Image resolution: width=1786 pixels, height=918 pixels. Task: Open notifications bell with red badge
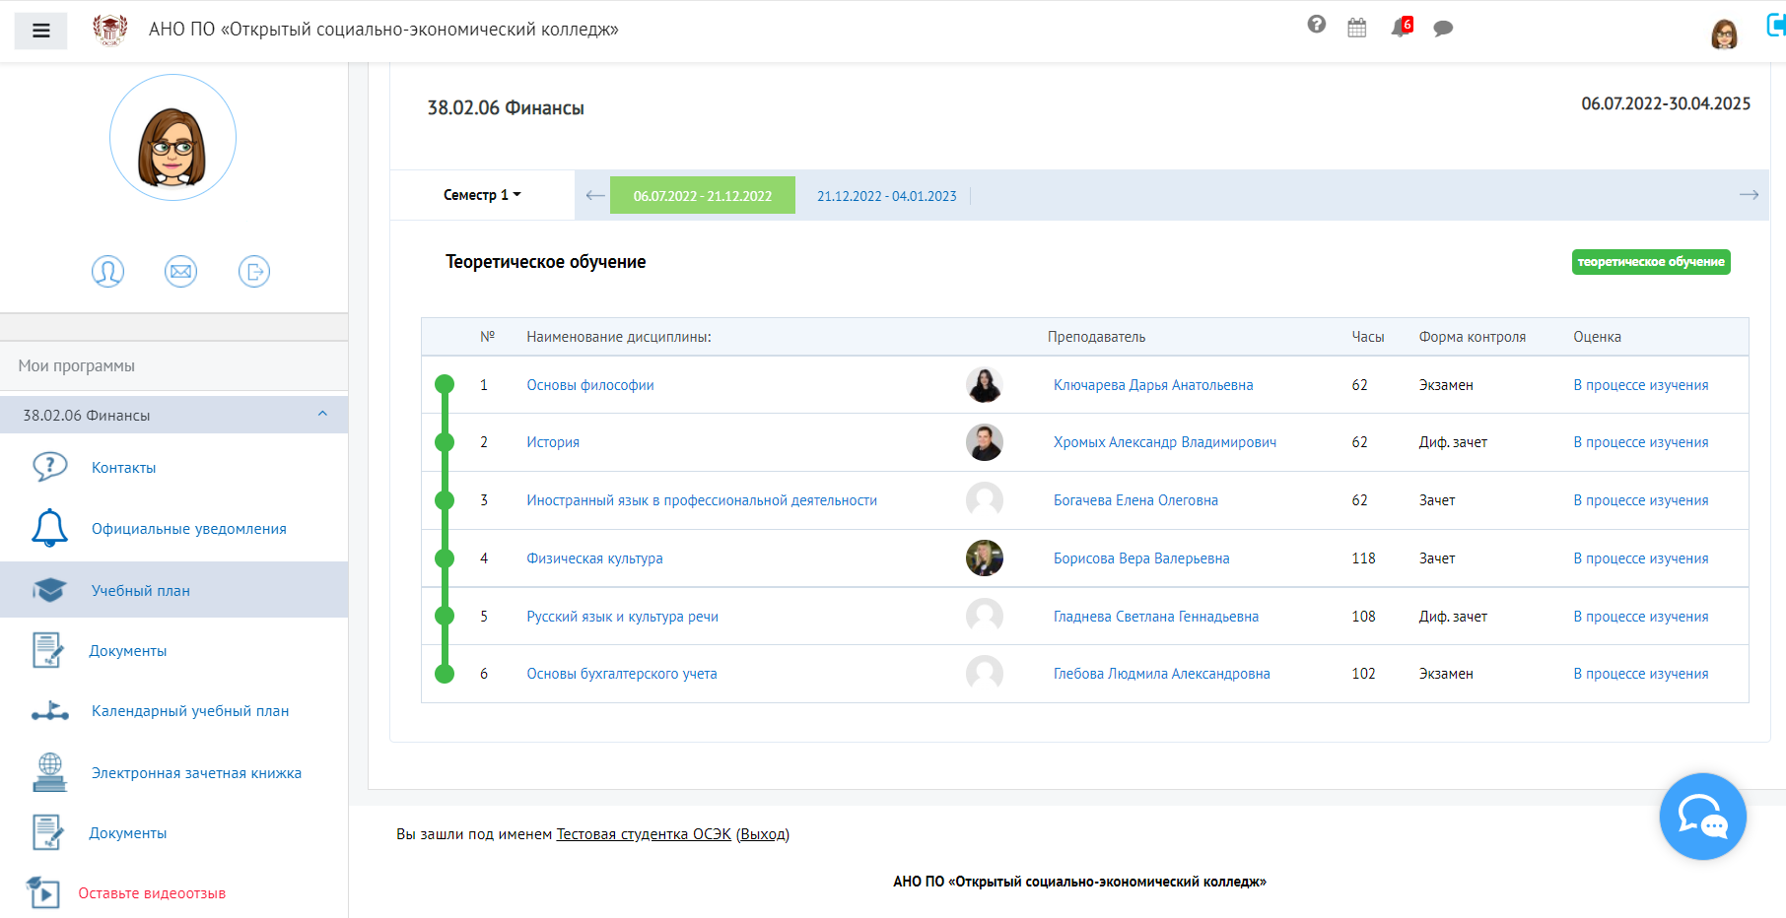point(1401,28)
